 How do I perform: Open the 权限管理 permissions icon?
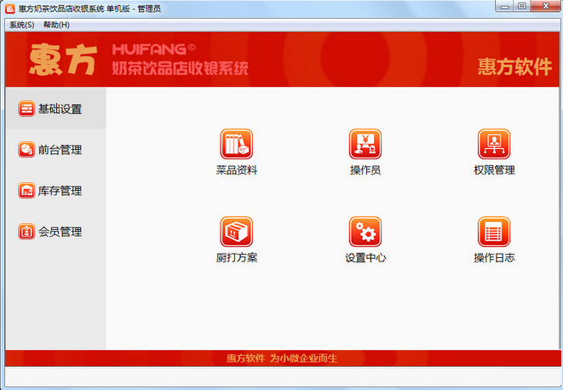point(494,144)
